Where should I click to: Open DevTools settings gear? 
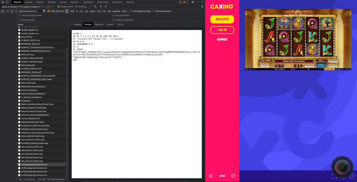[193, 2]
